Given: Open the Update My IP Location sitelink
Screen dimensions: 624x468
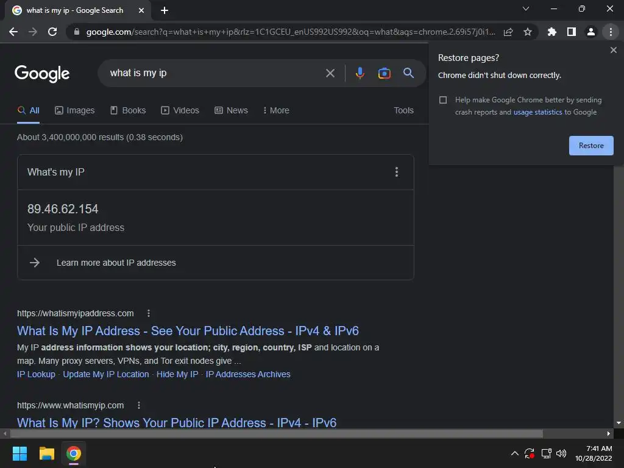Looking at the screenshot, I should pyautogui.click(x=106, y=375).
